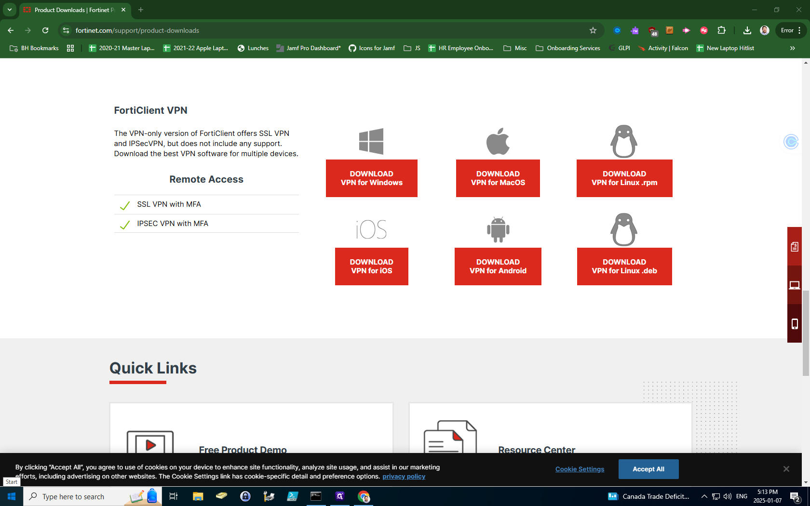Expand Onboarding Services bookmarks folder
The image size is (810, 506).
pos(568,48)
